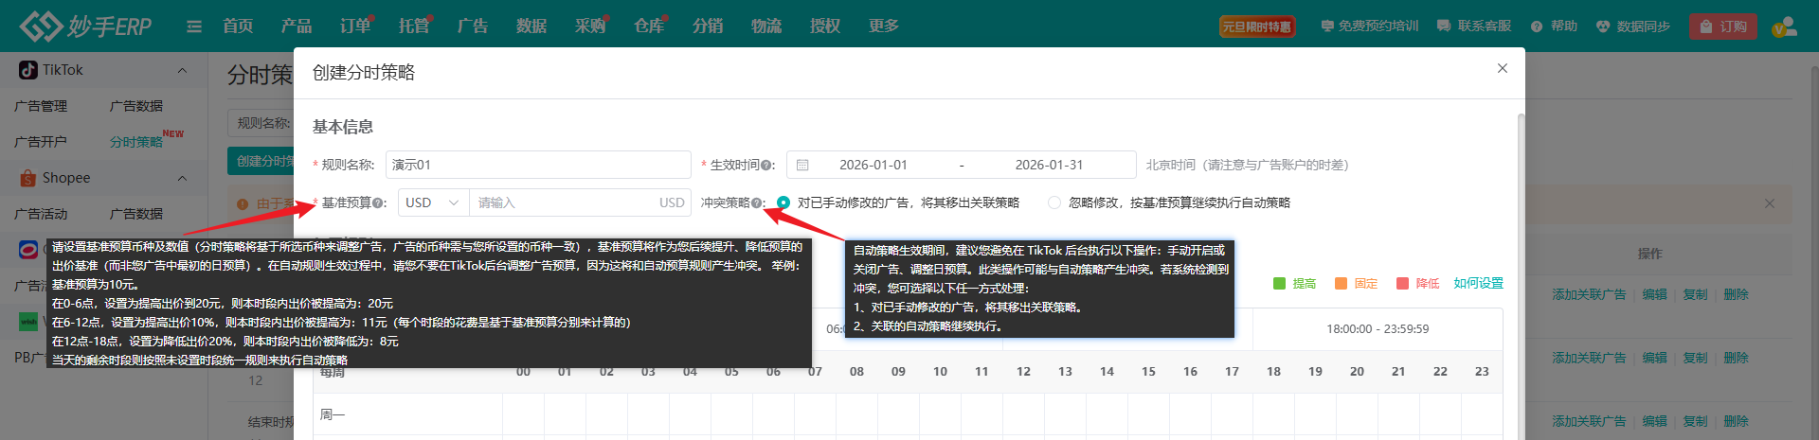This screenshot has width=1819, height=440.
Task: Click help question icon next to 基准预算
Action: [378, 203]
